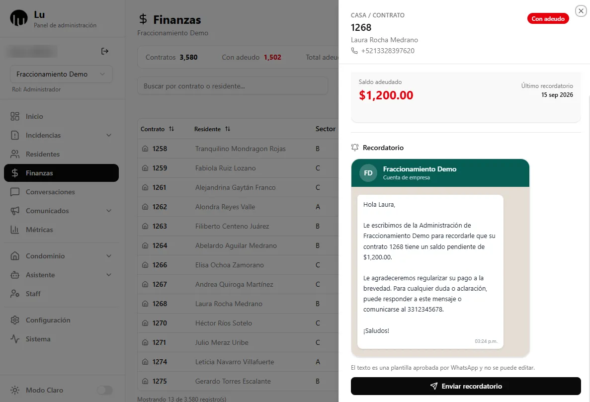Image resolution: width=590 pixels, height=402 pixels.
Task: Click the Comunicados megaphone icon
Action: [x=15, y=211]
